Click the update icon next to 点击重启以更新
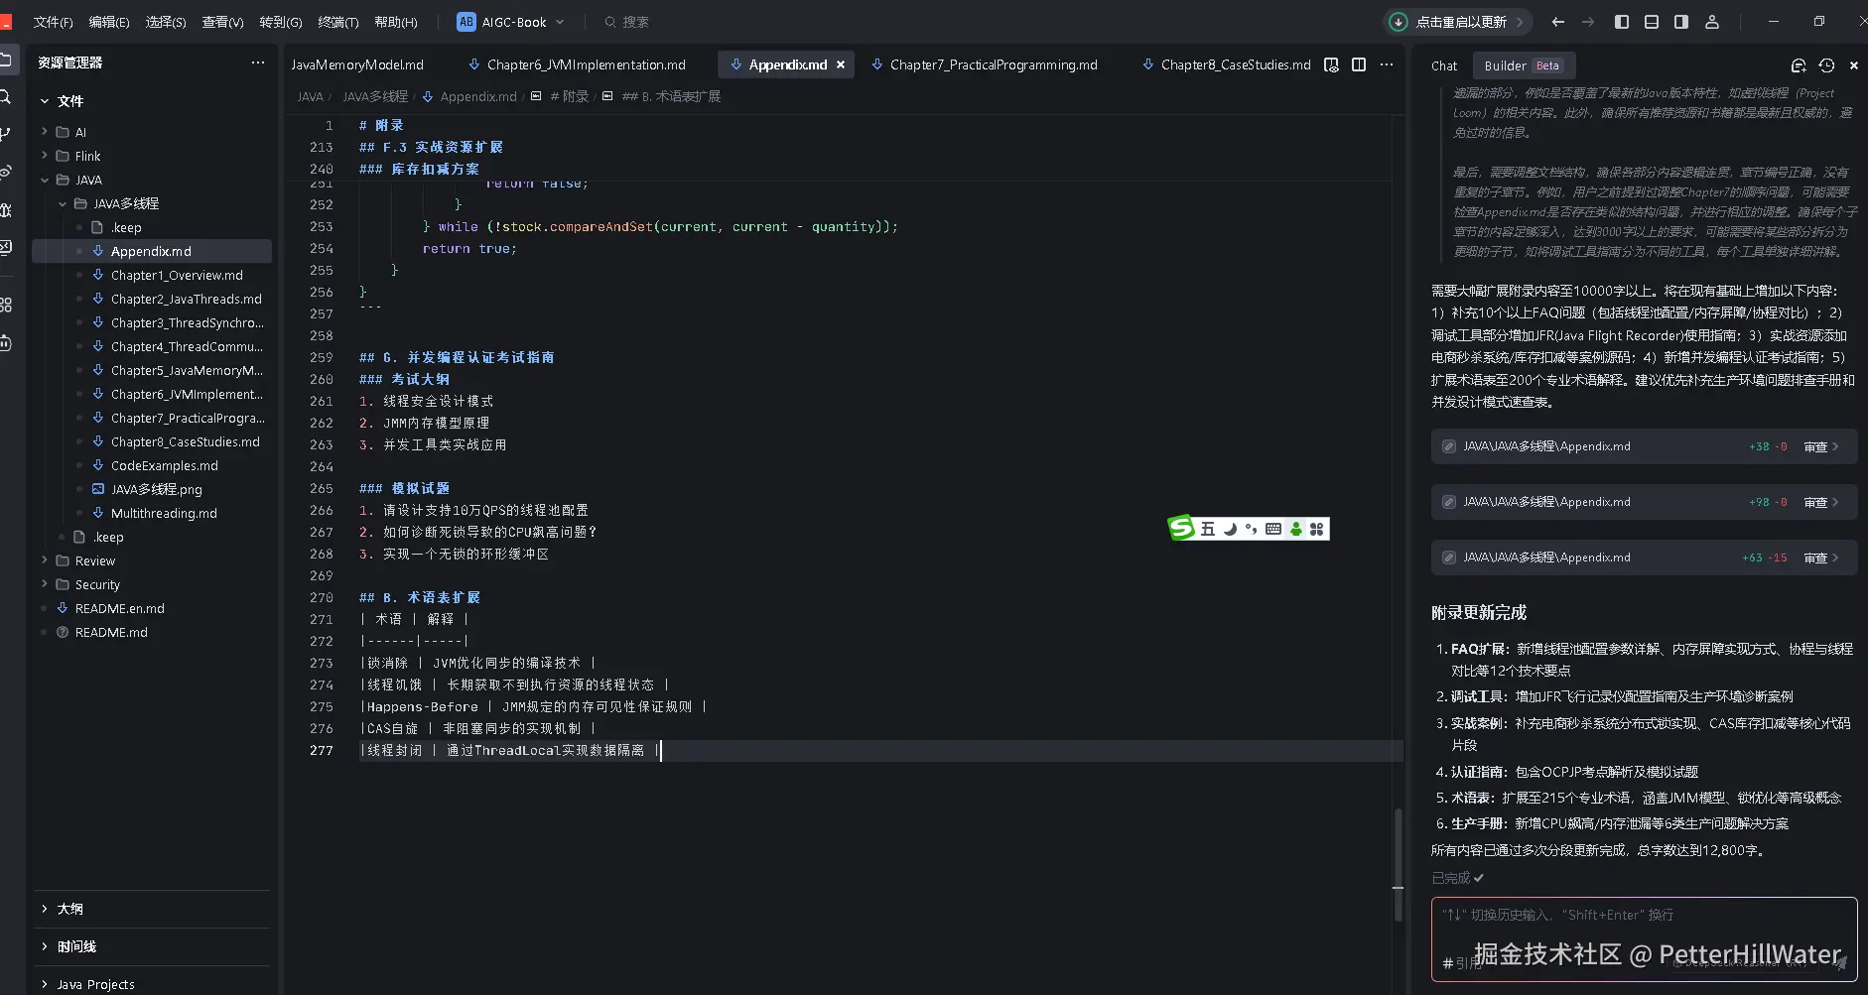 1399,22
